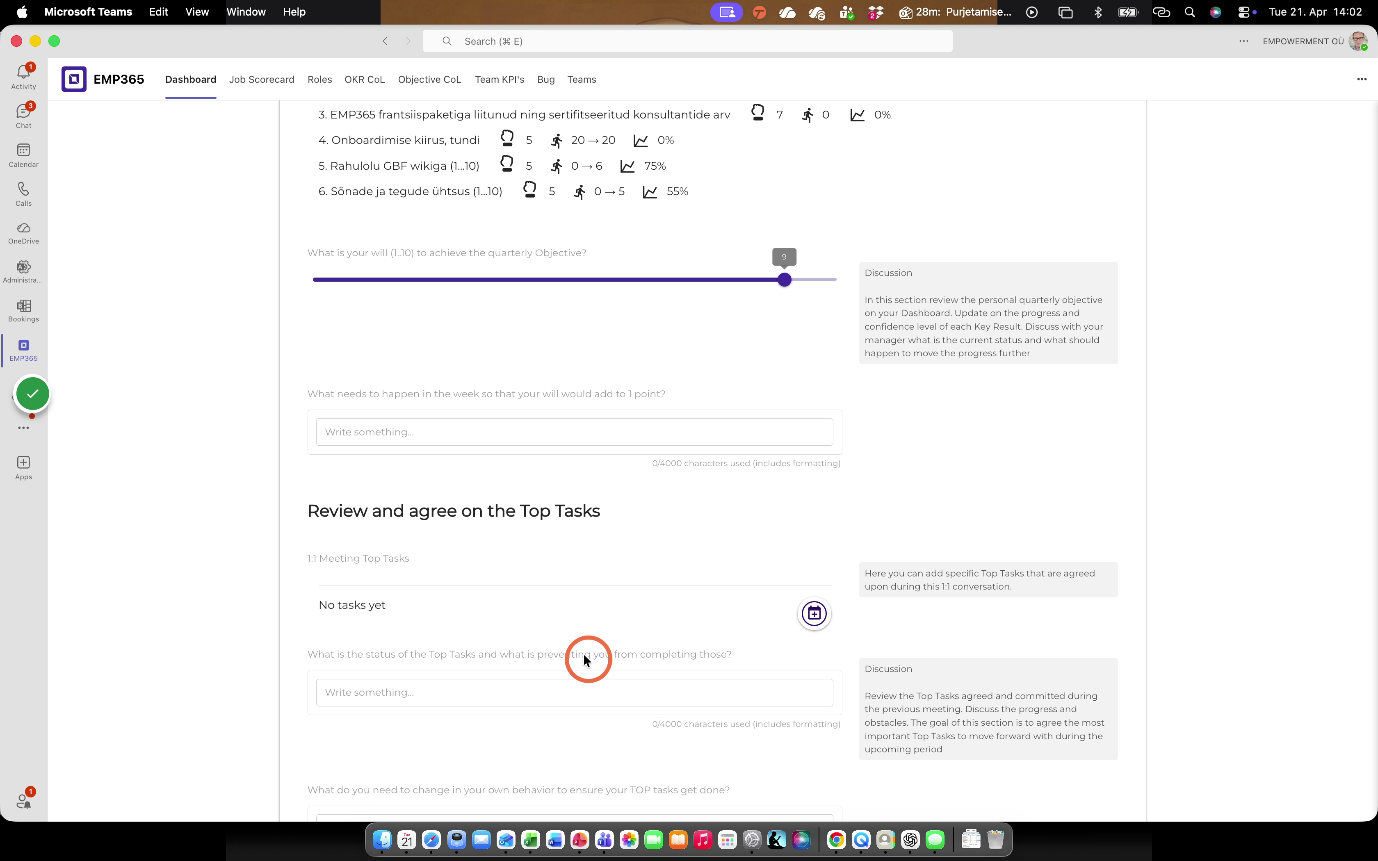Focus the weekly will text field
The height and width of the screenshot is (861, 1378).
575,432
